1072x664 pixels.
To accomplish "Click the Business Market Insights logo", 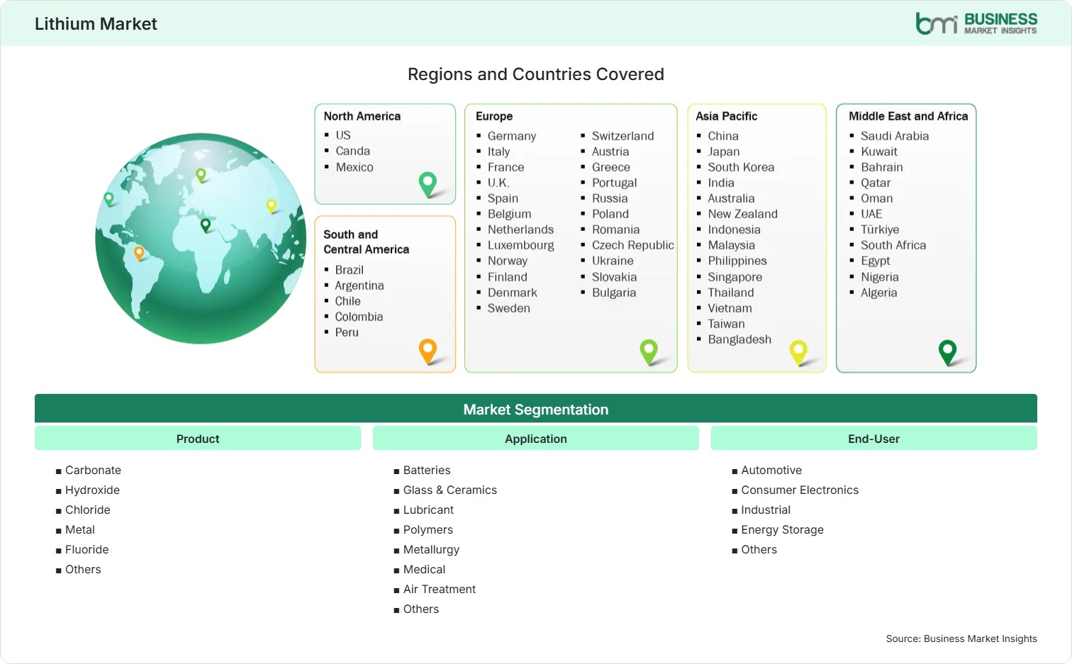I will pyautogui.click(x=976, y=23).
